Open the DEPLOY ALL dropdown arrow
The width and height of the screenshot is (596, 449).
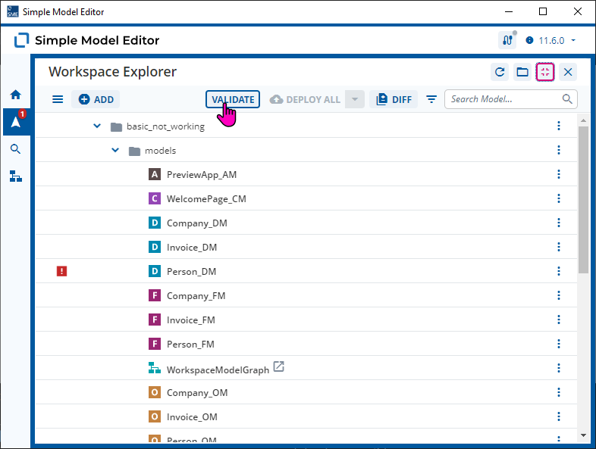(x=355, y=99)
